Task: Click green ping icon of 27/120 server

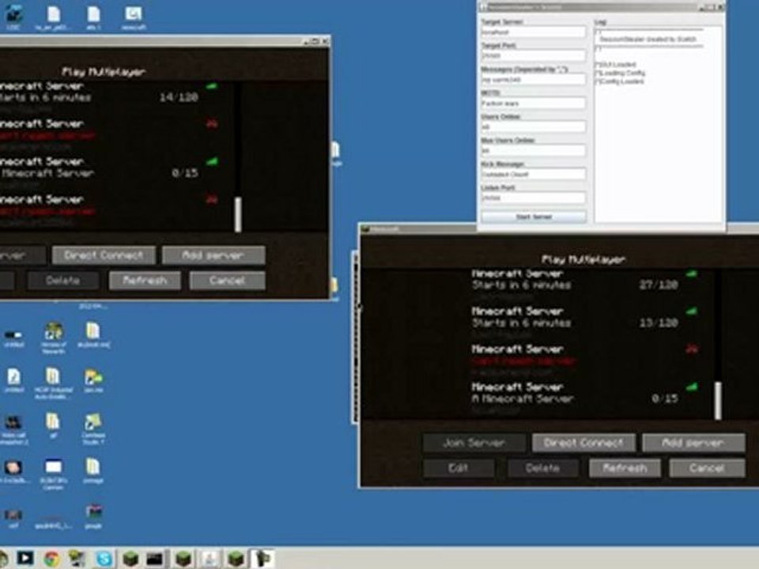Action: point(691,274)
